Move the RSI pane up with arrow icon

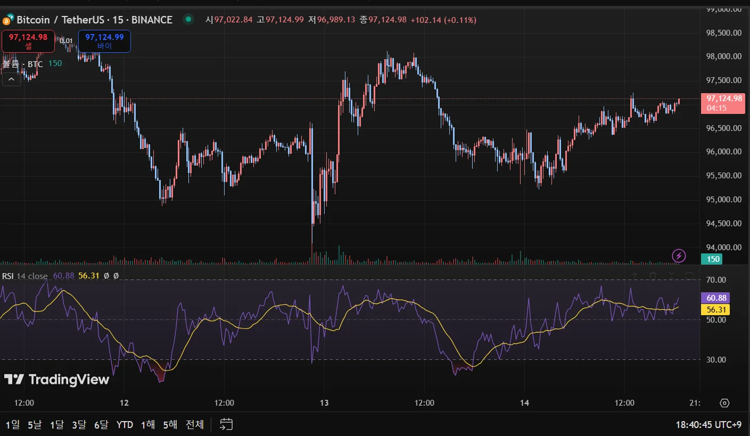(634, 276)
